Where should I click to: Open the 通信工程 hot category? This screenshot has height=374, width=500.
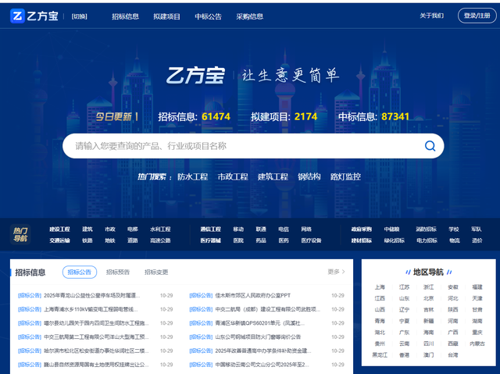click(211, 229)
